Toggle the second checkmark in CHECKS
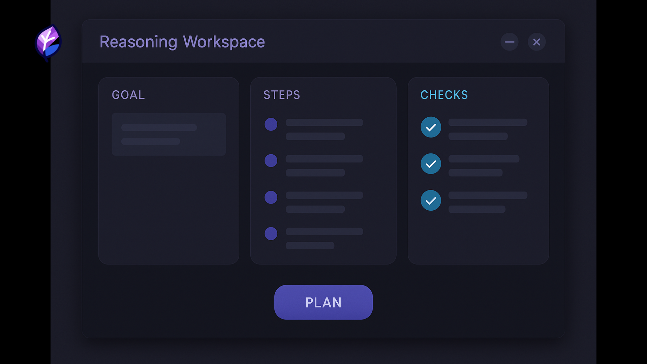This screenshot has width=647, height=364. pyautogui.click(x=431, y=164)
